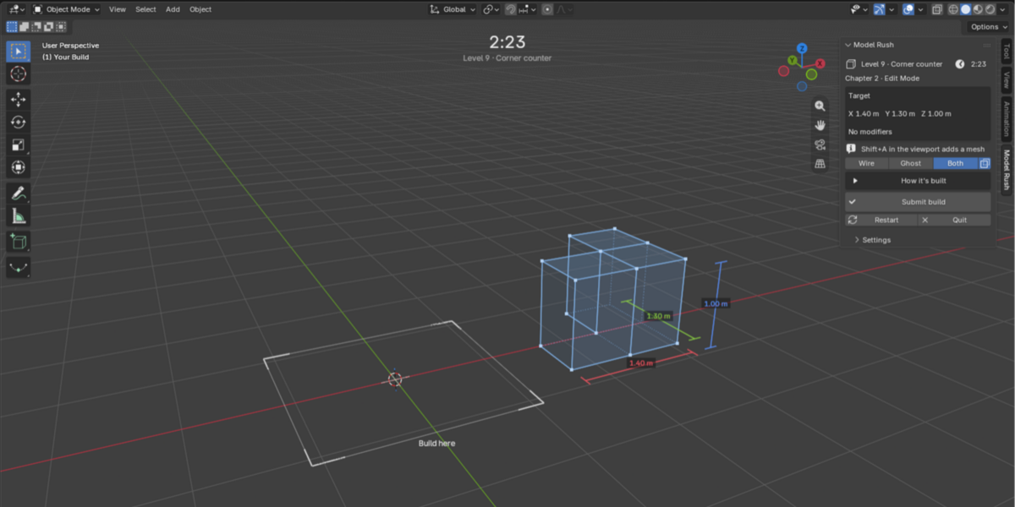Click the Move View hand icon
Viewport: 1015px width, 507px height.
click(820, 125)
